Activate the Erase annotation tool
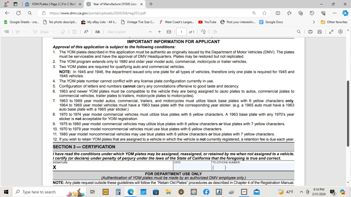 63,31
